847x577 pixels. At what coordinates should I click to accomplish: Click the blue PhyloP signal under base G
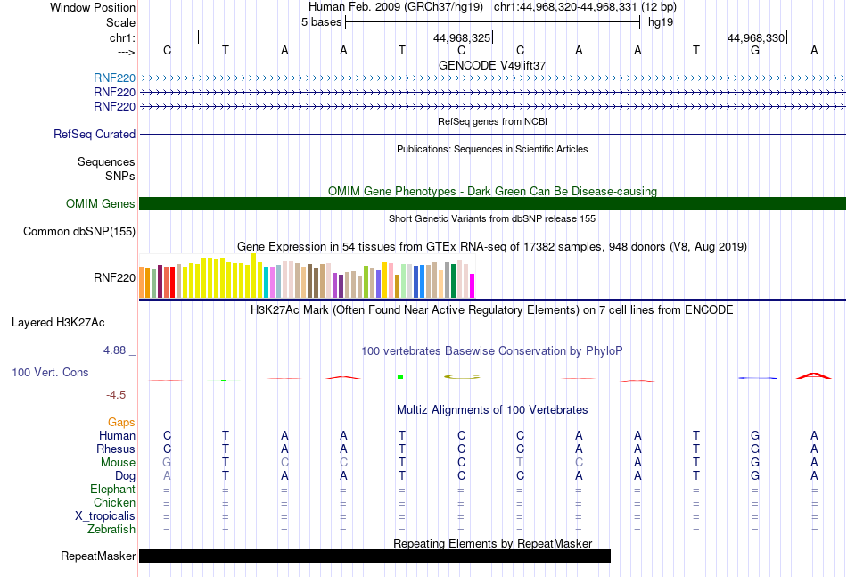(757, 378)
